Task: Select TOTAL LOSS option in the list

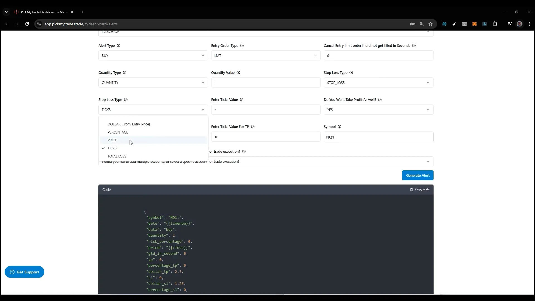Action: 153,156
